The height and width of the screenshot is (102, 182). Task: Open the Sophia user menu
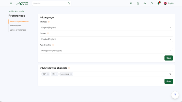pos(169,4)
